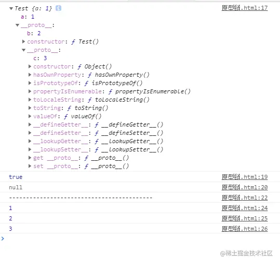280x264 pixels.
Task: Collapse the first __proto__ node
Action: (17, 25)
